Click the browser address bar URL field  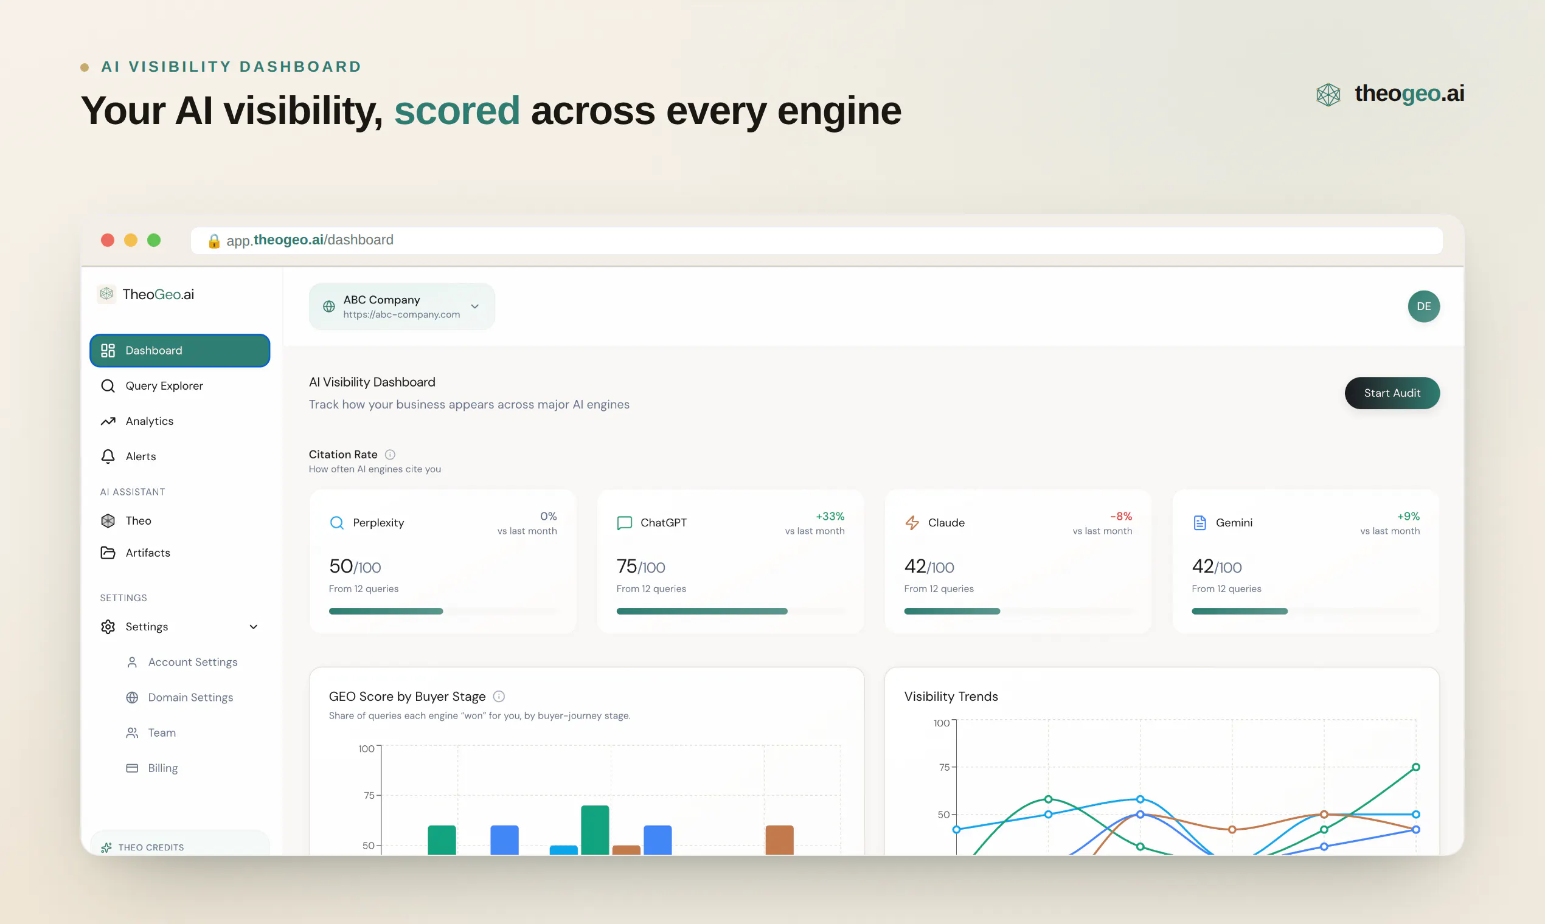(817, 241)
